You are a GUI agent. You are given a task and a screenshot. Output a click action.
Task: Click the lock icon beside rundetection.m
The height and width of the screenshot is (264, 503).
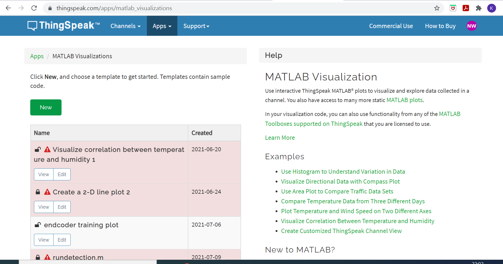pyautogui.click(x=38, y=257)
